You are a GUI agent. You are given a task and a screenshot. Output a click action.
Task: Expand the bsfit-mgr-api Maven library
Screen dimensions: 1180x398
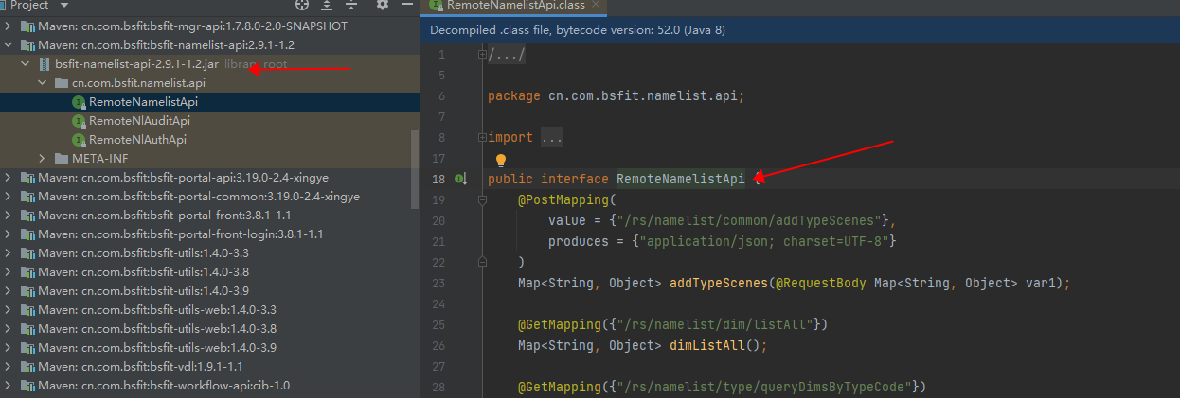pyautogui.click(x=9, y=26)
